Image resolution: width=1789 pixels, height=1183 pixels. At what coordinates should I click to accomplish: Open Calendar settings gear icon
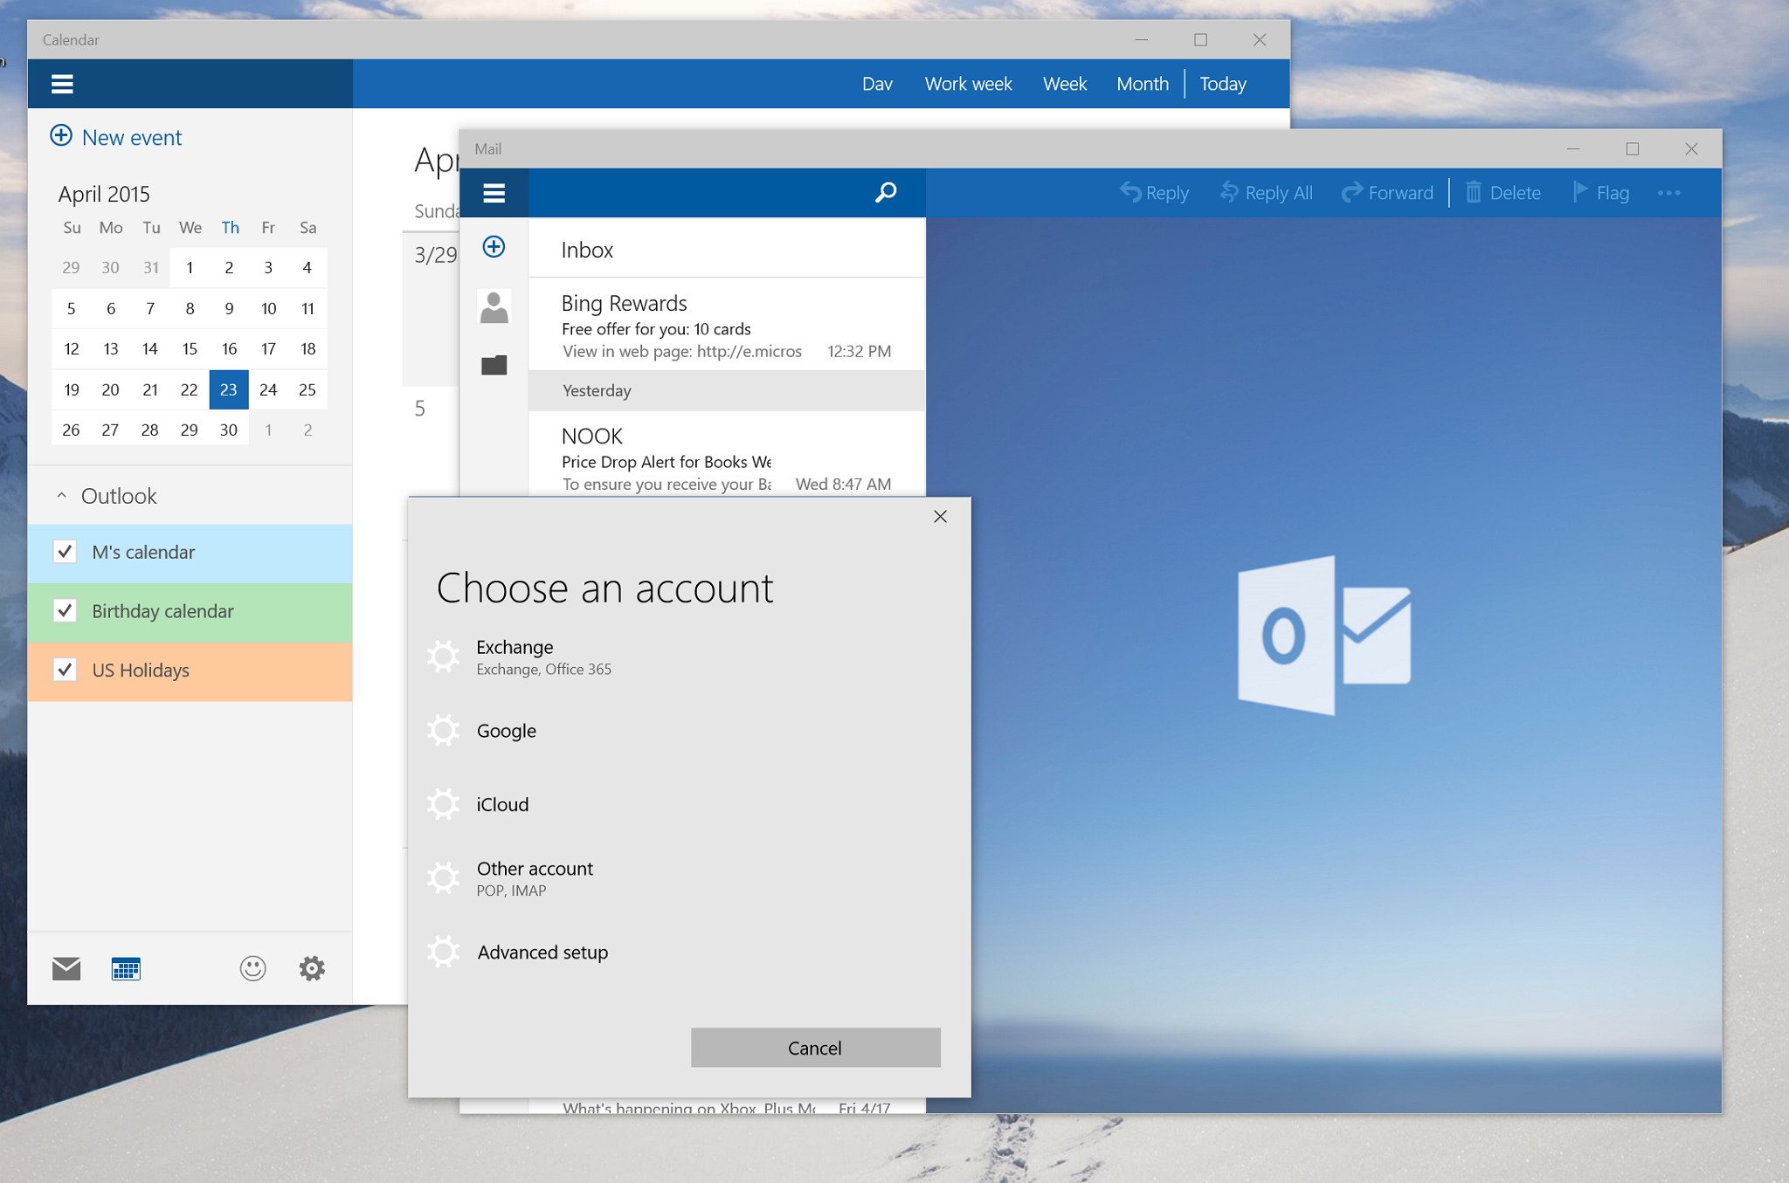tap(312, 968)
